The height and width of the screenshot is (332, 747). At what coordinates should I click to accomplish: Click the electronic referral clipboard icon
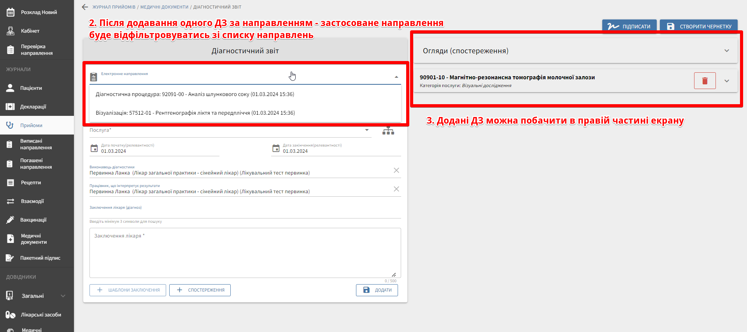[94, 77]
